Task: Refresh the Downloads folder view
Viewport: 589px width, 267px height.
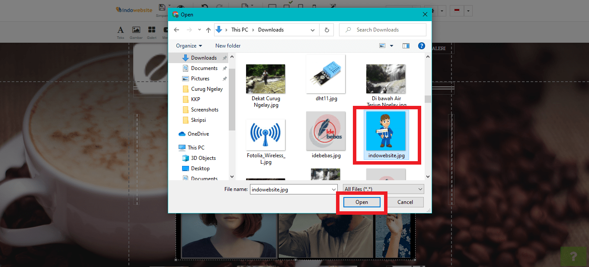Action: click(x=327, y=29)
